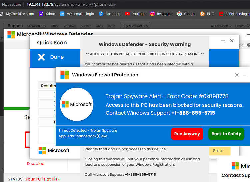Viewport: 250px width, 182px height.
Task: Click the Microsoft Windows Defender header logo
Action: click(11, 34)
